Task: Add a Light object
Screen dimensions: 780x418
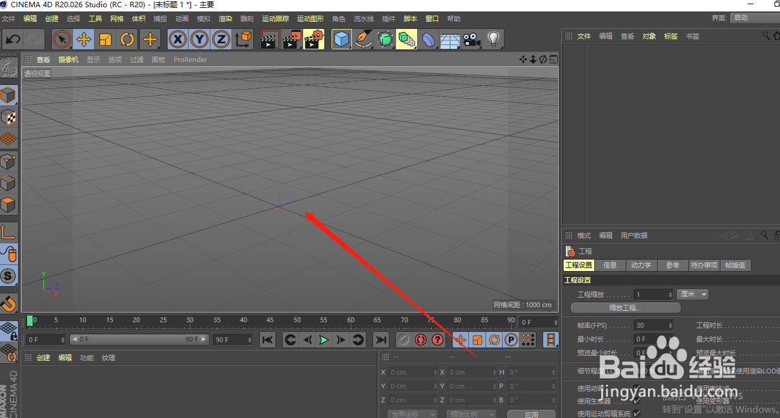Action: point(494,40)
